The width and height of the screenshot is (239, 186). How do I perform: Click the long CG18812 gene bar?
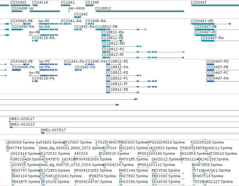[x=140, y=11]
